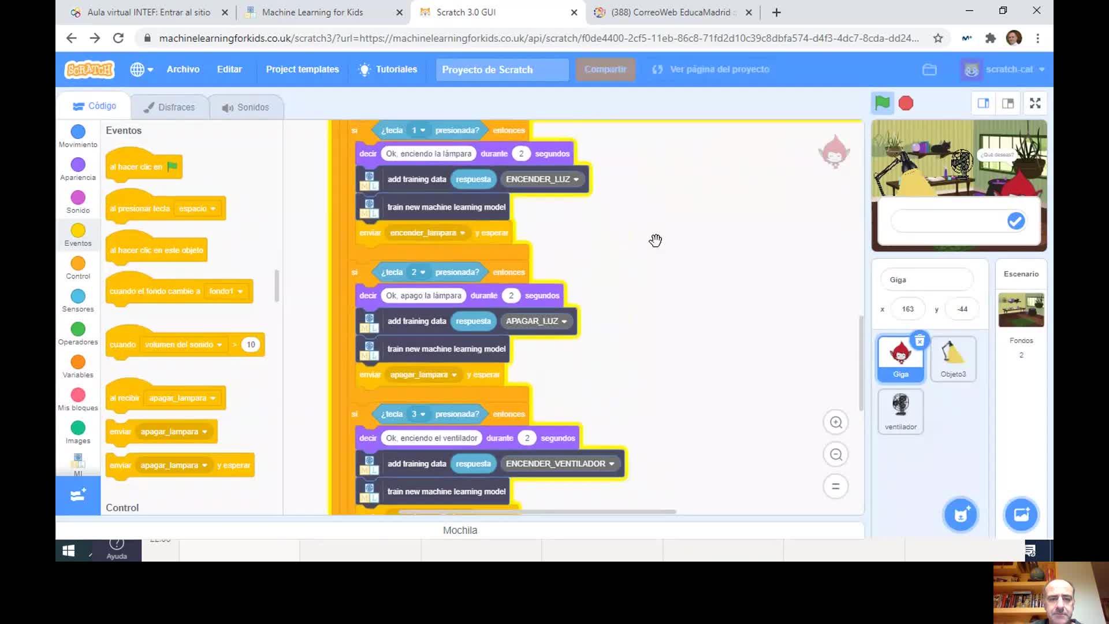Select the orange Control category circle
Screen dimensions: 1109x624
click(x=78, y=264)
